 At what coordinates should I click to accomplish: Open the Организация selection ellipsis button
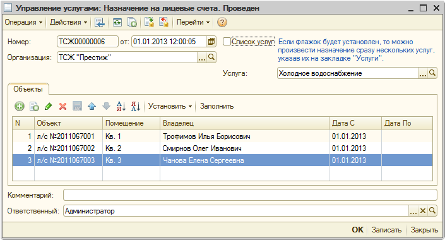[x=202, y=57]
